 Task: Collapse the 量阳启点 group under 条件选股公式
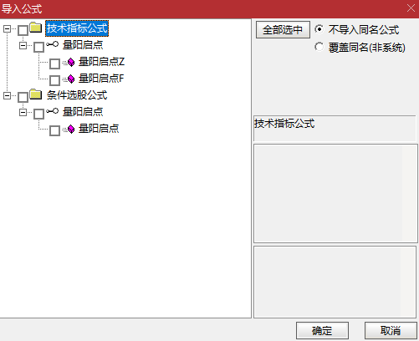[x=23, y=112]
